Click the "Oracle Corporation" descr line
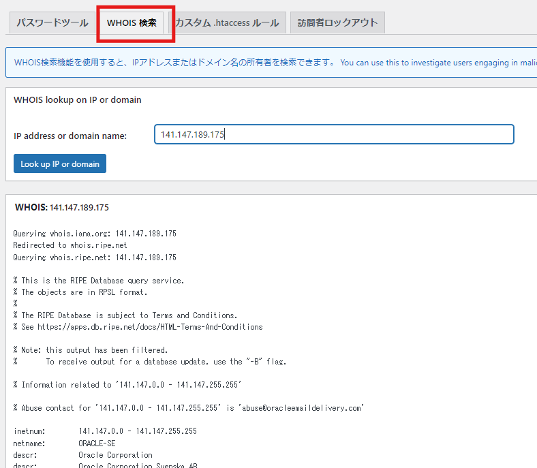Image resolution: width=537 pixels, height=468 pixels. click(x=115, y=455)
